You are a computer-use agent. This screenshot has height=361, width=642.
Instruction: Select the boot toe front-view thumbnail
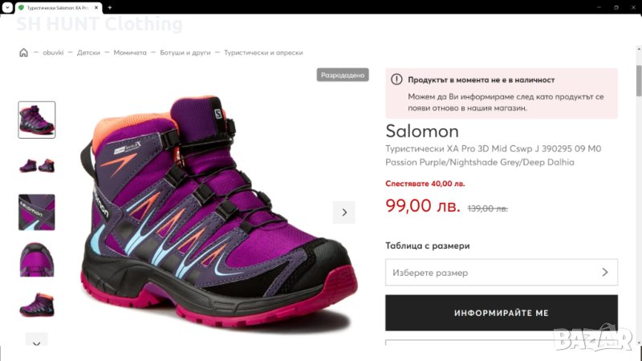[37, 259]
